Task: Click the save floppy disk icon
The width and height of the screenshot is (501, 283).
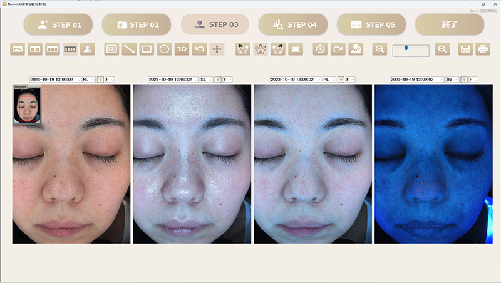Action: point(465,49)
